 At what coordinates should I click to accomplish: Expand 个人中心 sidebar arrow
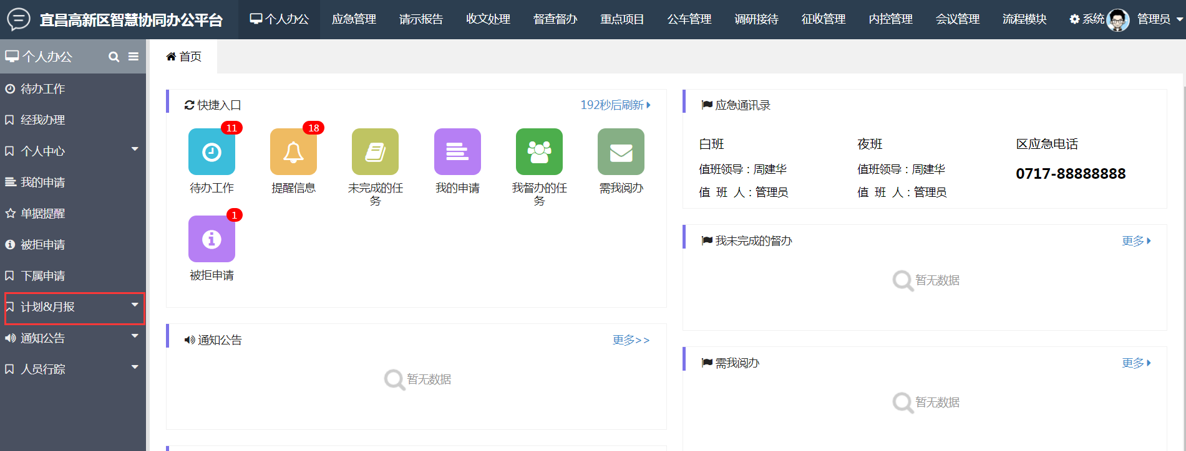tap(135, 149)
